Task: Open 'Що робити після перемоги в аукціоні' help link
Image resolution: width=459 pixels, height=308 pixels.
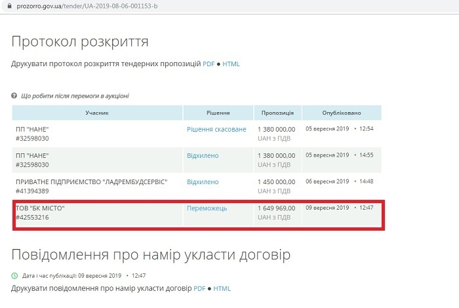Action: pyautogui.click(x=75, y=96)
